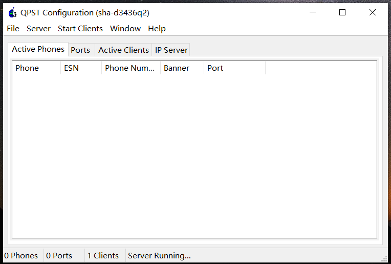Click the window resize grip in status bar
This screenshot has height=264, width=391.
(384, 259)
